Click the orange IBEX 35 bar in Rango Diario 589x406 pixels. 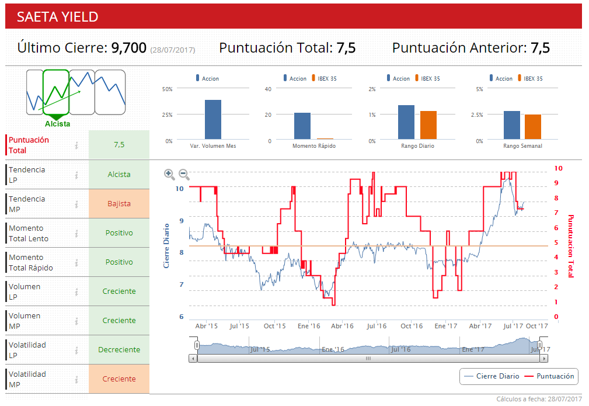(428, 125)
